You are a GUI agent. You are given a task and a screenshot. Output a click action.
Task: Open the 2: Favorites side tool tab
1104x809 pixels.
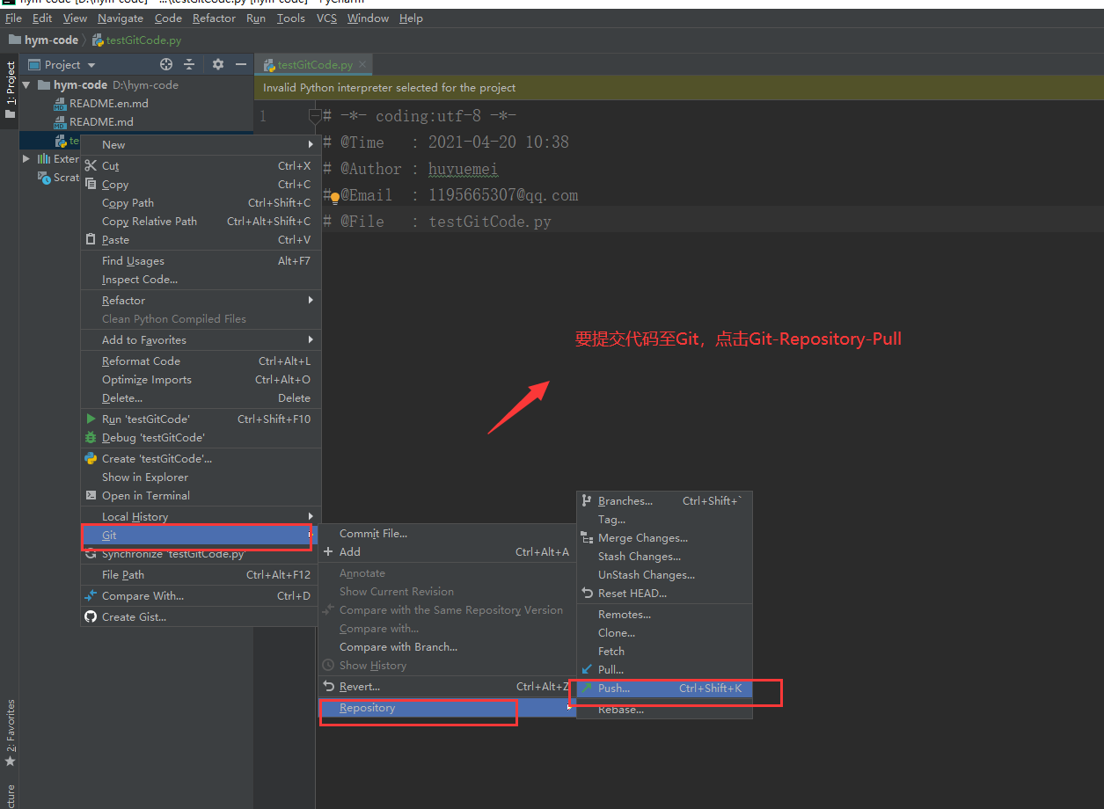pyautogui.click(x=11, y=734)
